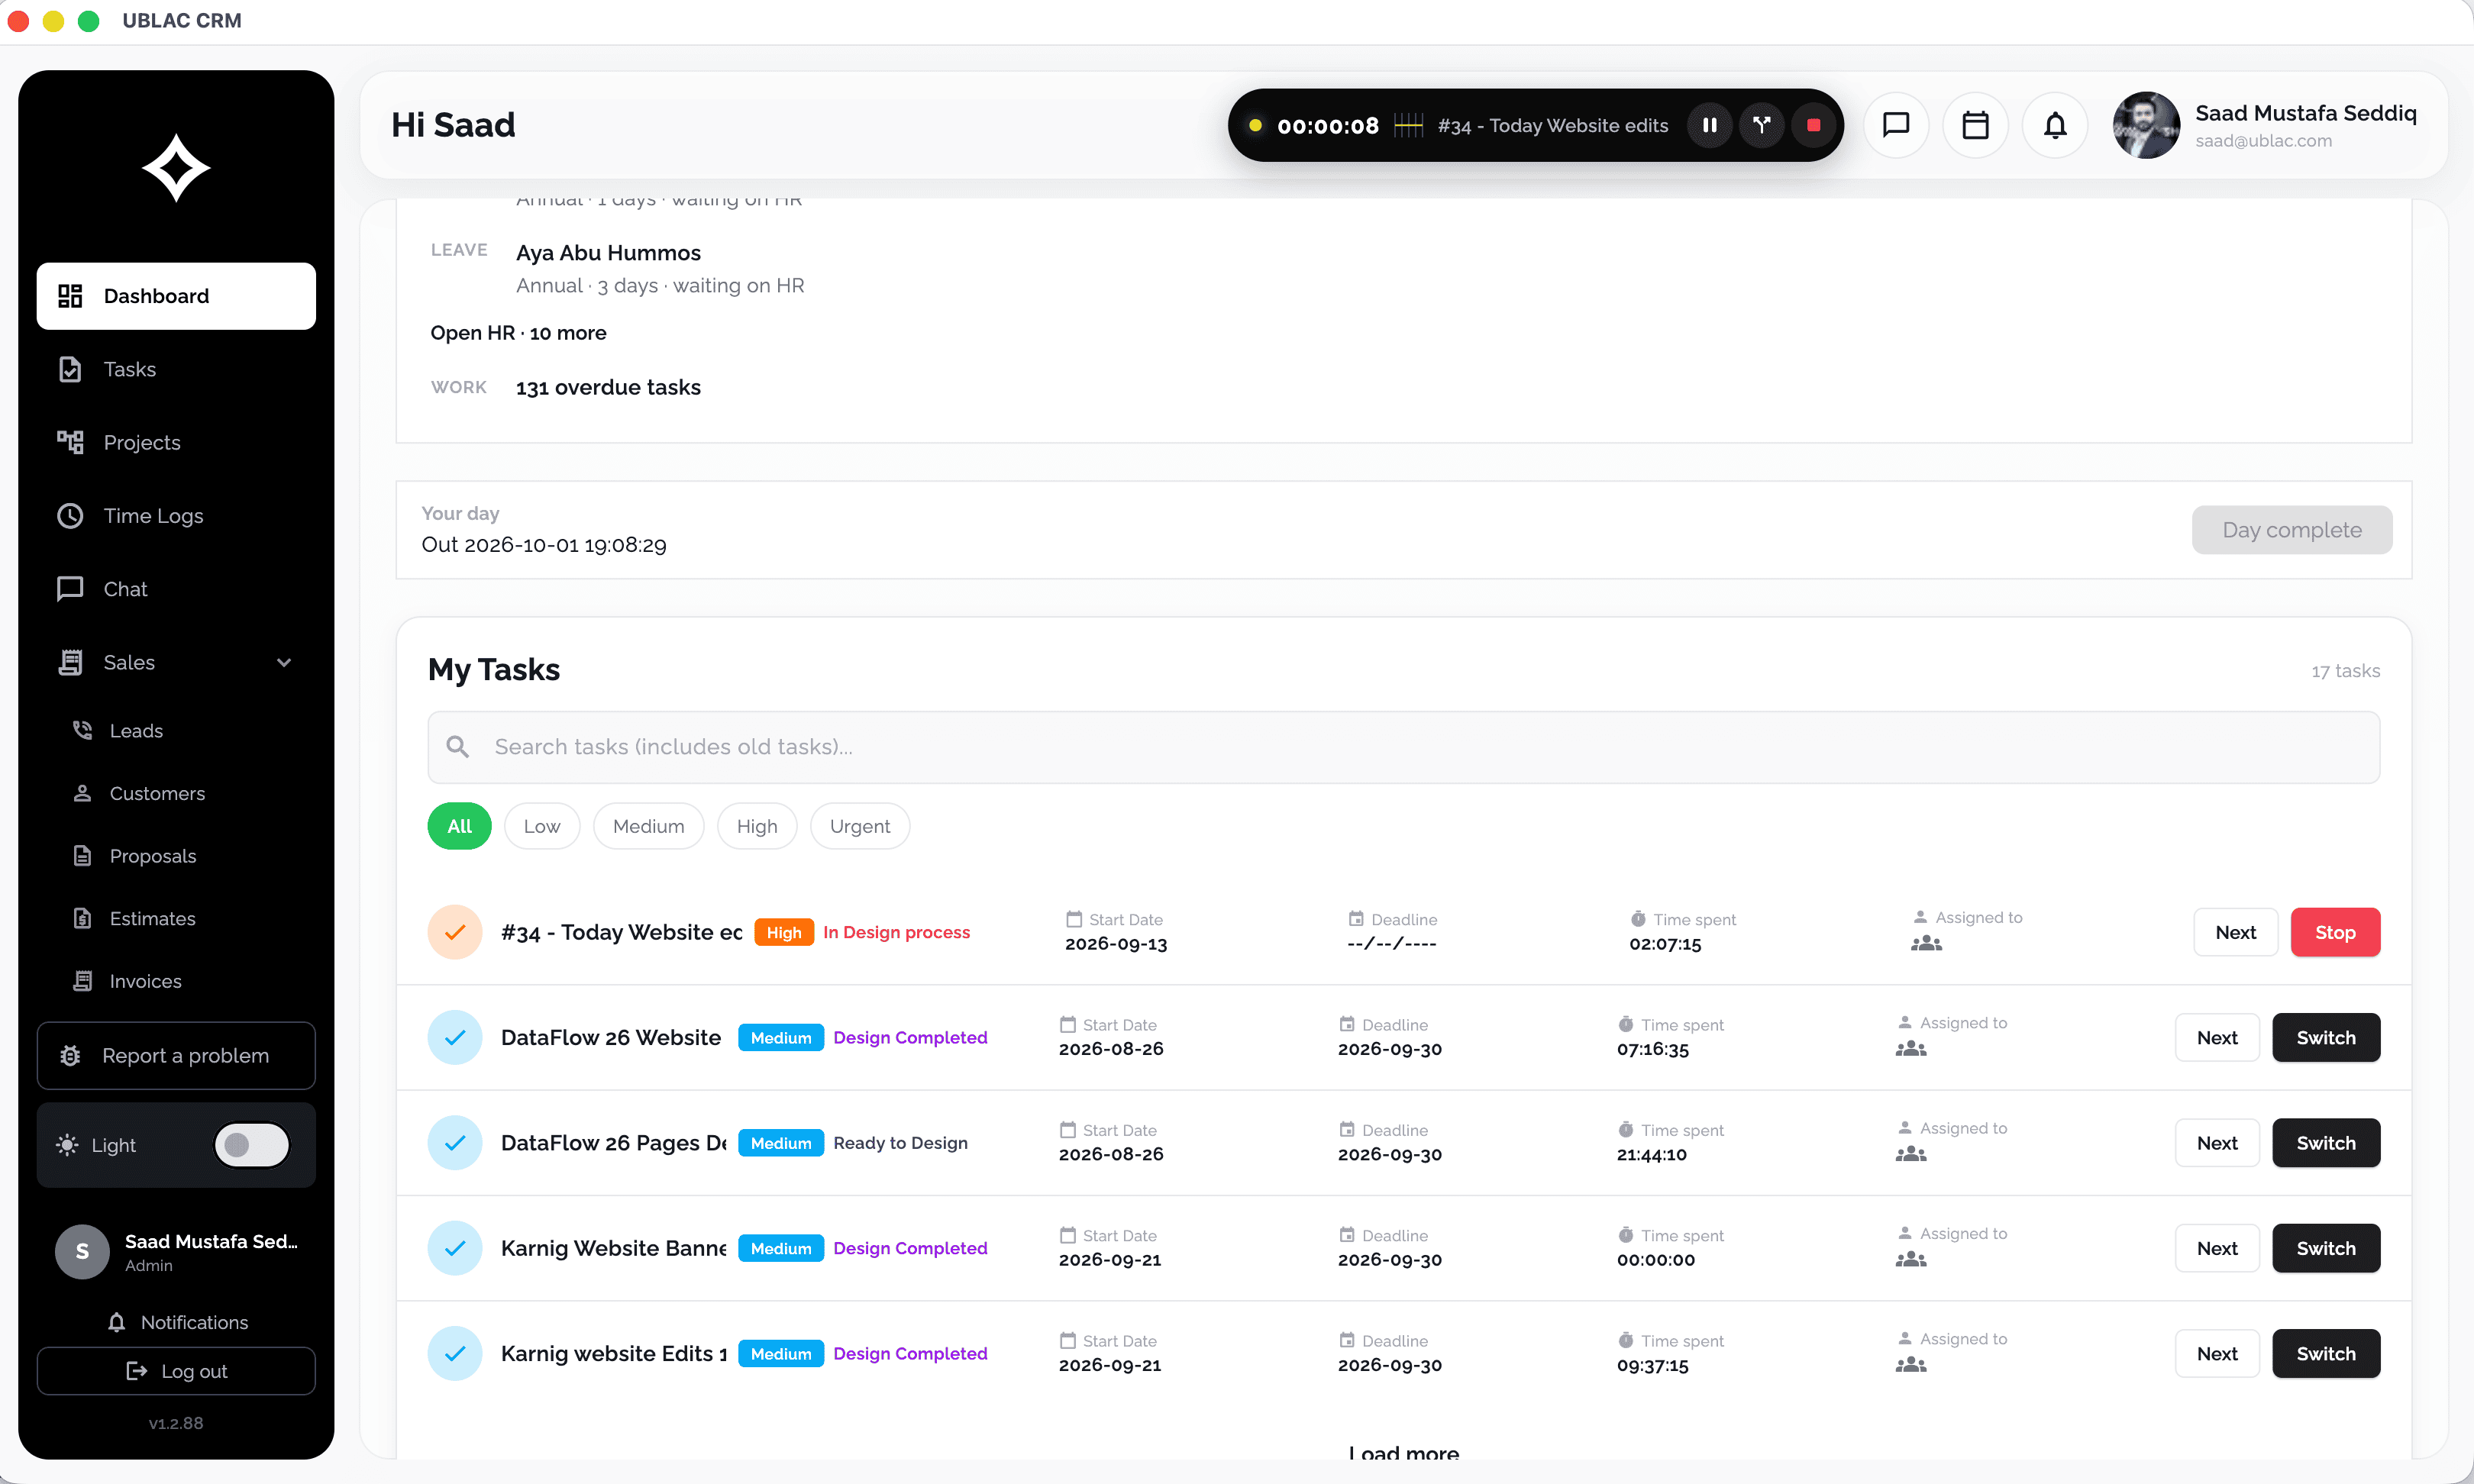
Task: Click the Log out button
Action: (x=176, y=1371)
